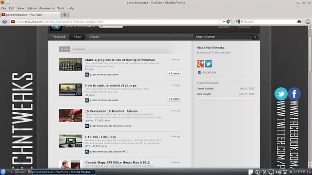Click the binoculars search button in search bar

[299, 21]
